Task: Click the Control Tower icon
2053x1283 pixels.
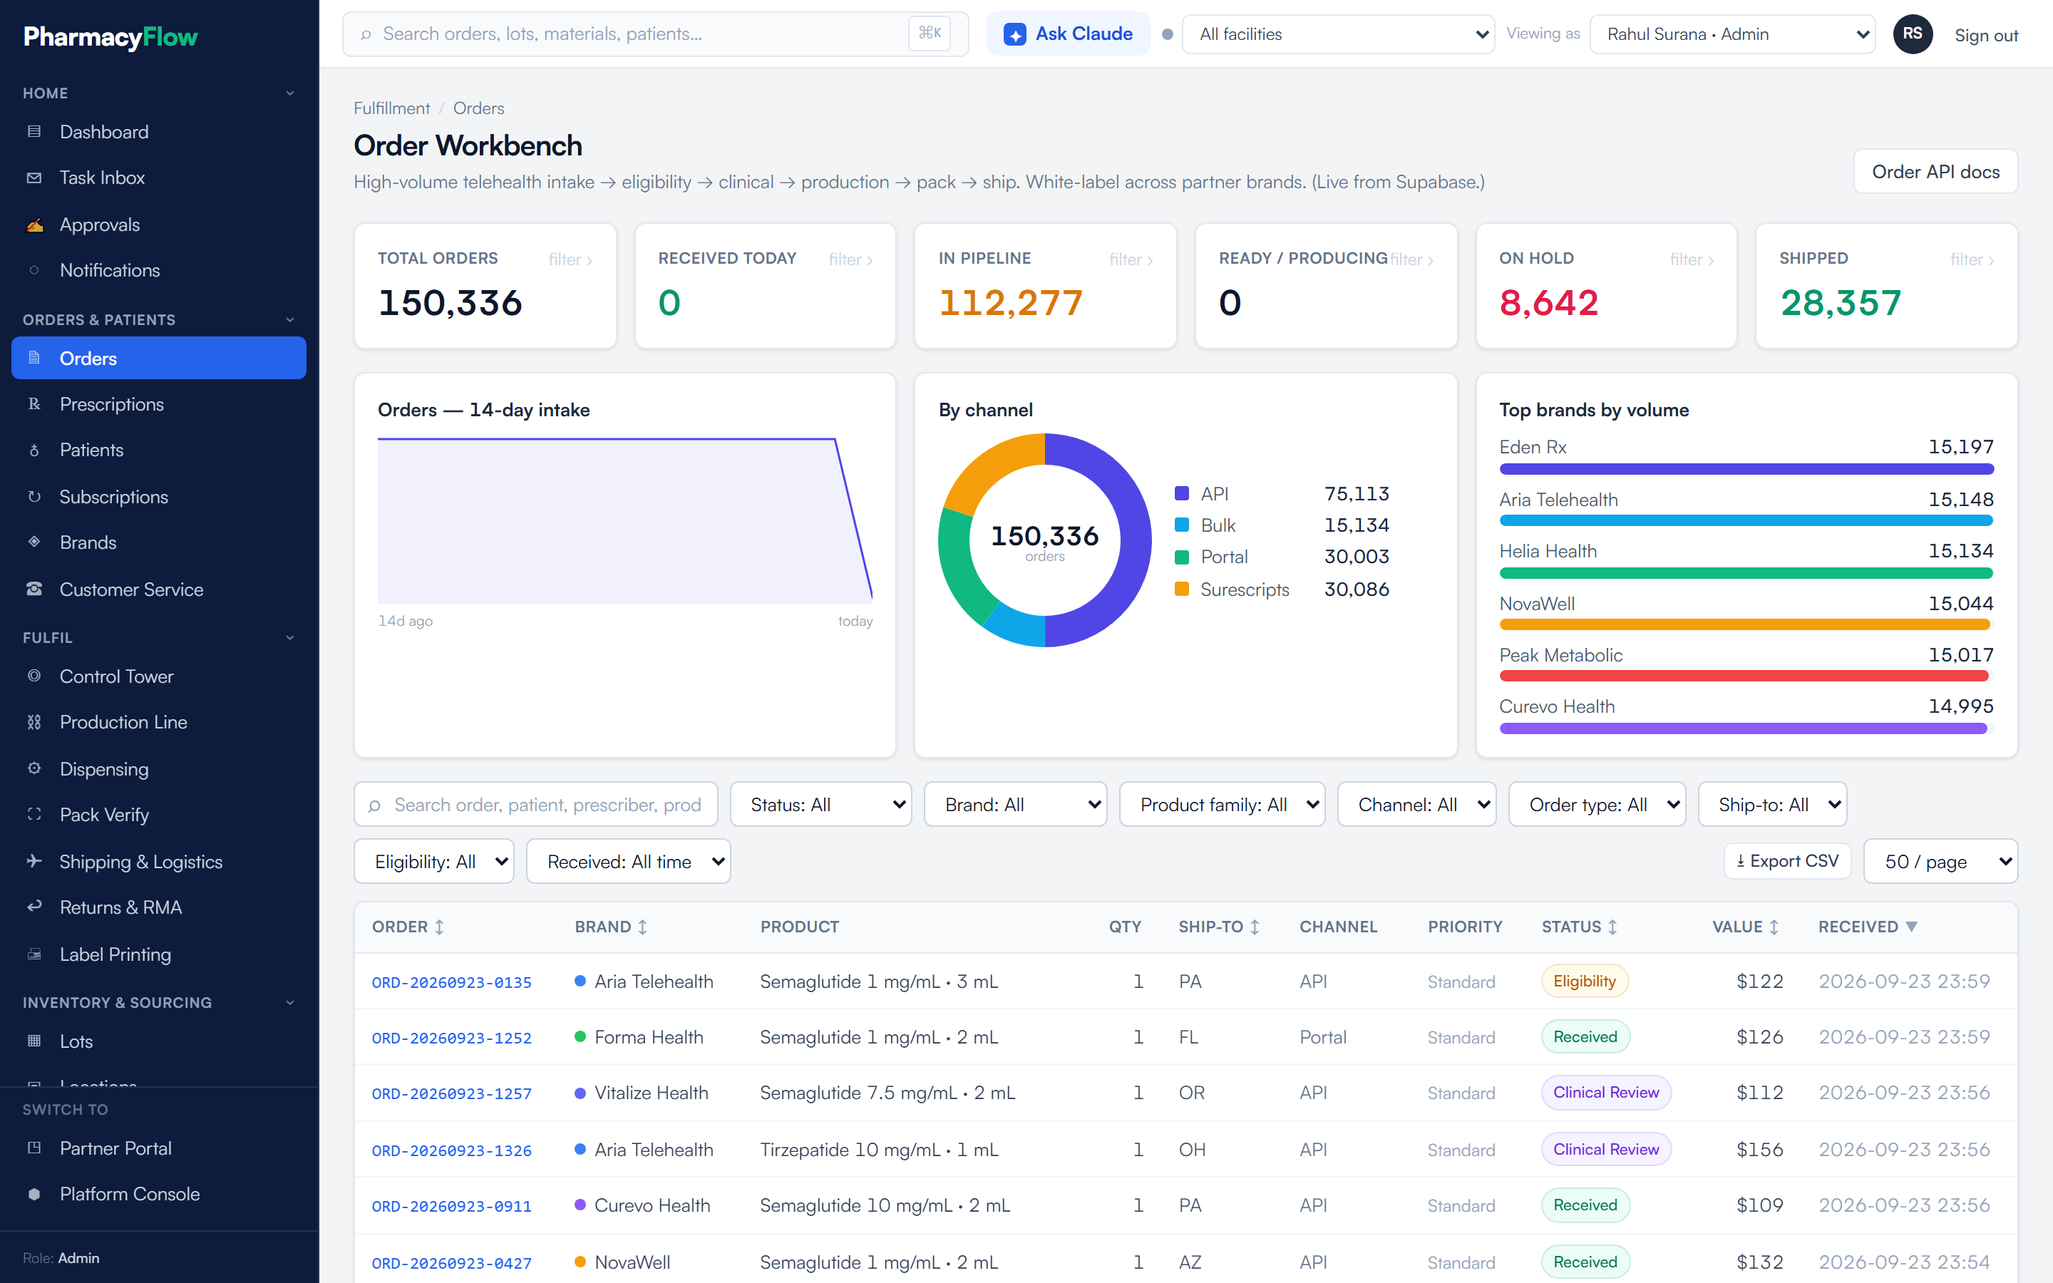Action: pyautogui.click(x=34, y=676)
